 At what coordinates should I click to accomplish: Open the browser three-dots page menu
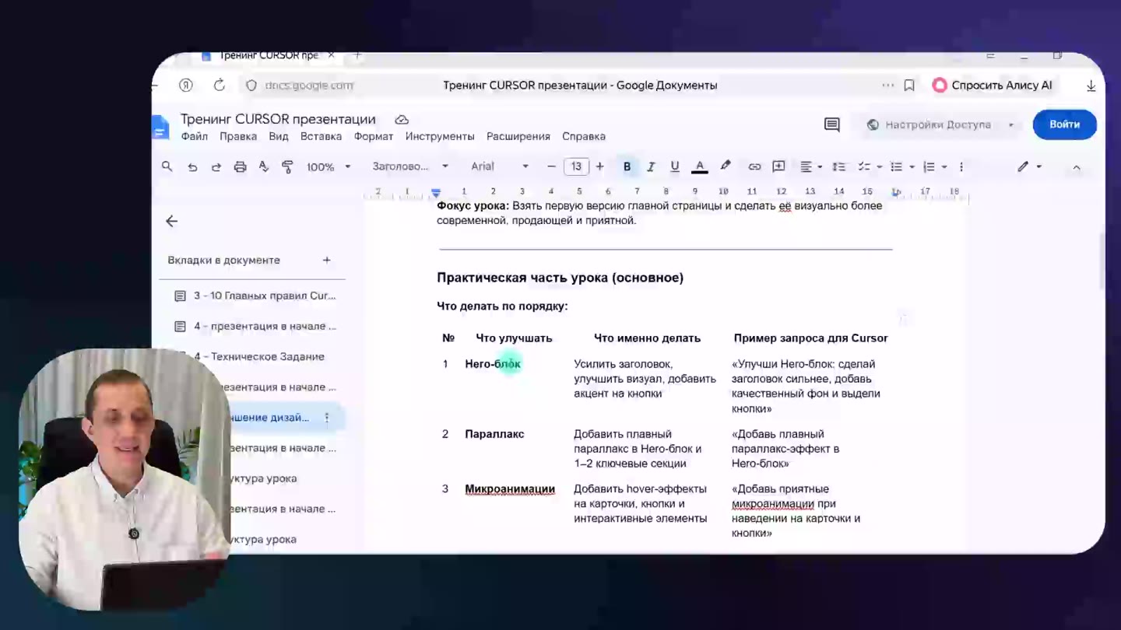(888, 86)
